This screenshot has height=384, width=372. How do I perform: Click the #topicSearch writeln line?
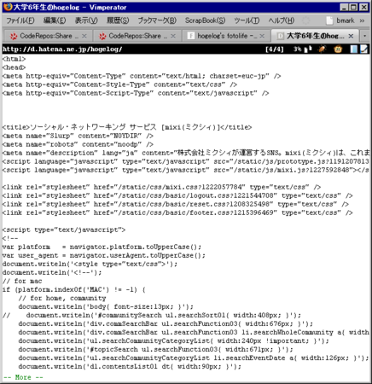pyautogui.click(x=155, y=349)
